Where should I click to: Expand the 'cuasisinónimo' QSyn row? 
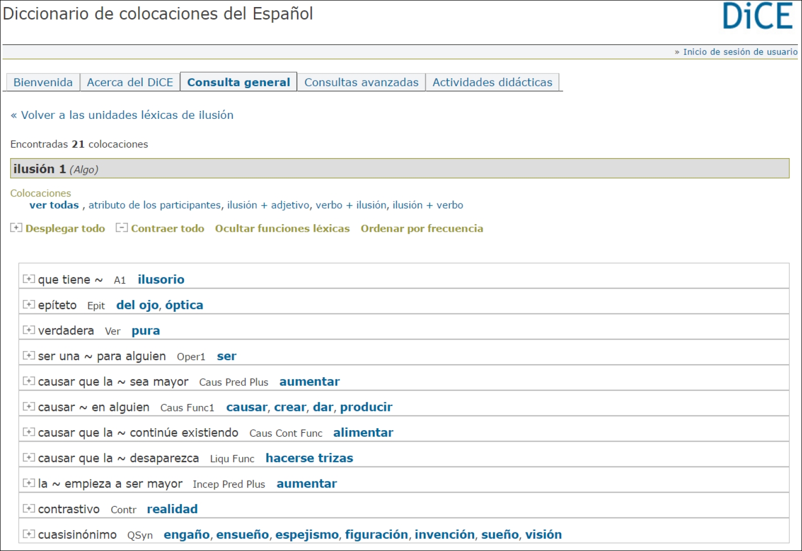pos(29,534)
